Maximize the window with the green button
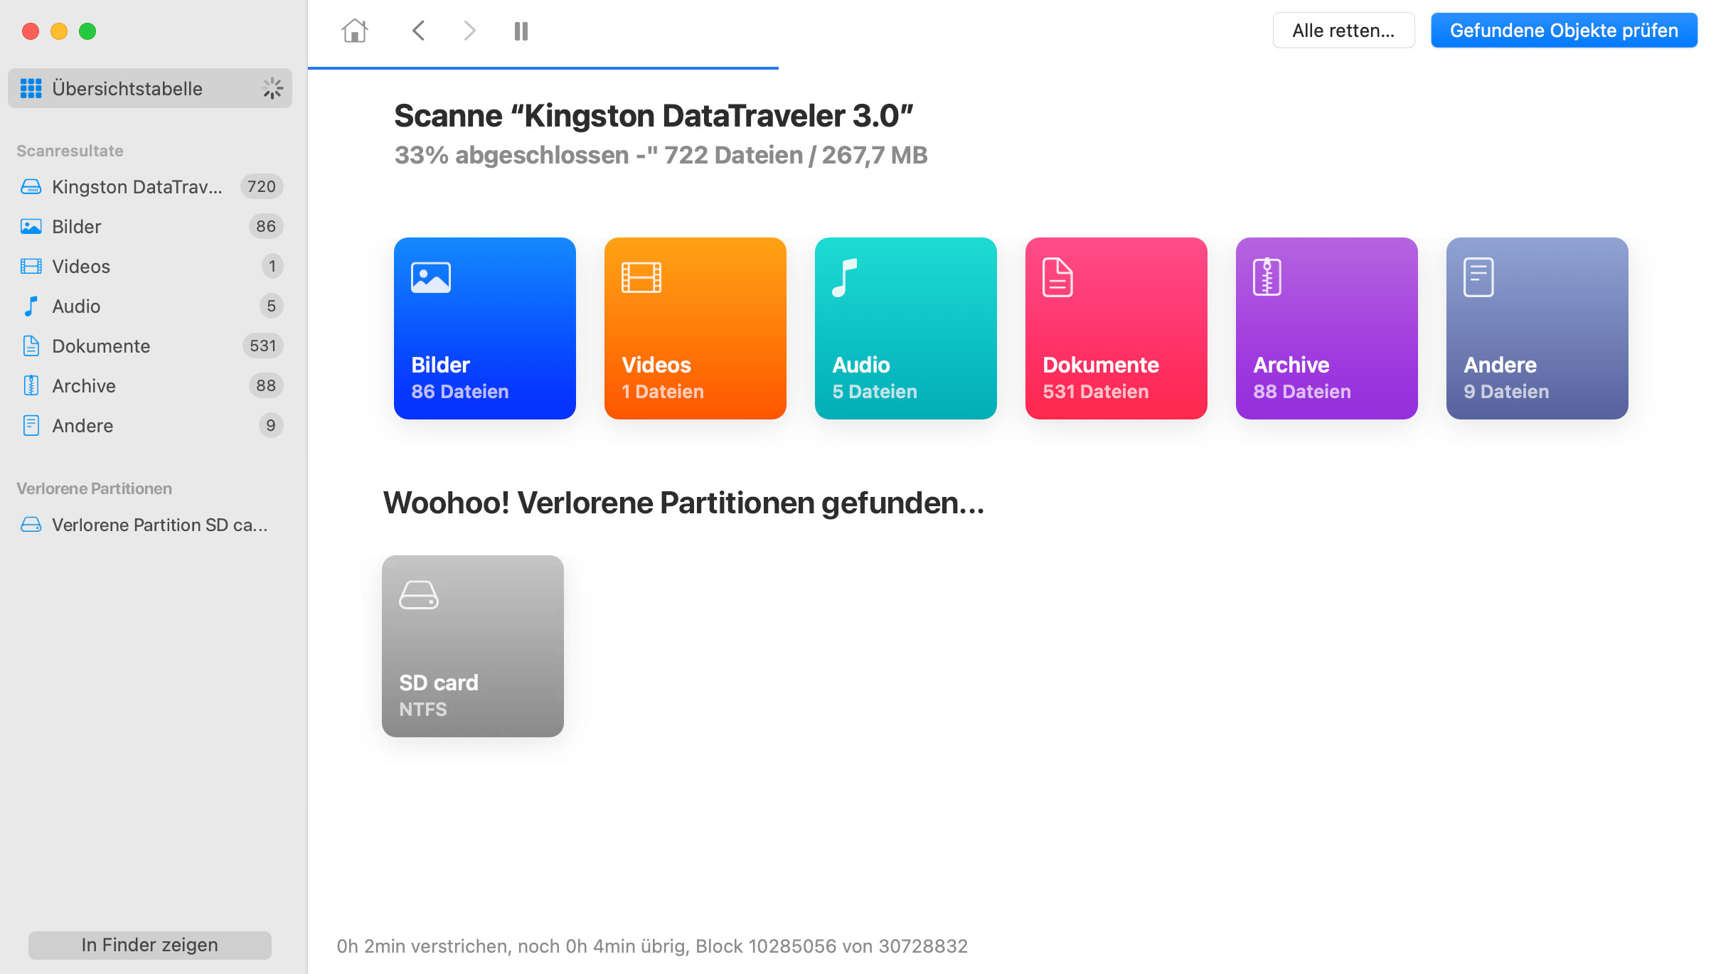 [x=87, y=31]
